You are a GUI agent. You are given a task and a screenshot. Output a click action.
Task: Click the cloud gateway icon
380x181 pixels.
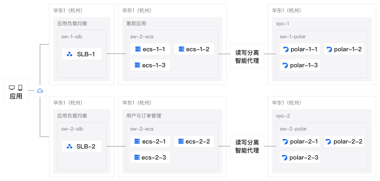tap(40, 91)
